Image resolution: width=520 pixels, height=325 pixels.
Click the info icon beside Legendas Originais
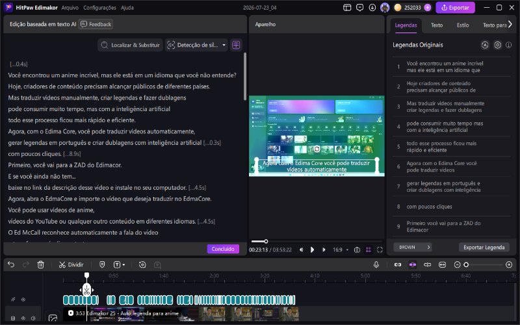pos(508,45)
